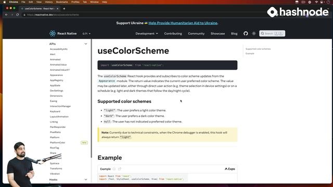The height and width of the screenshot is (187, 333).
Task: Jump to Supported color schemes in table of contents
Action: 258,49
